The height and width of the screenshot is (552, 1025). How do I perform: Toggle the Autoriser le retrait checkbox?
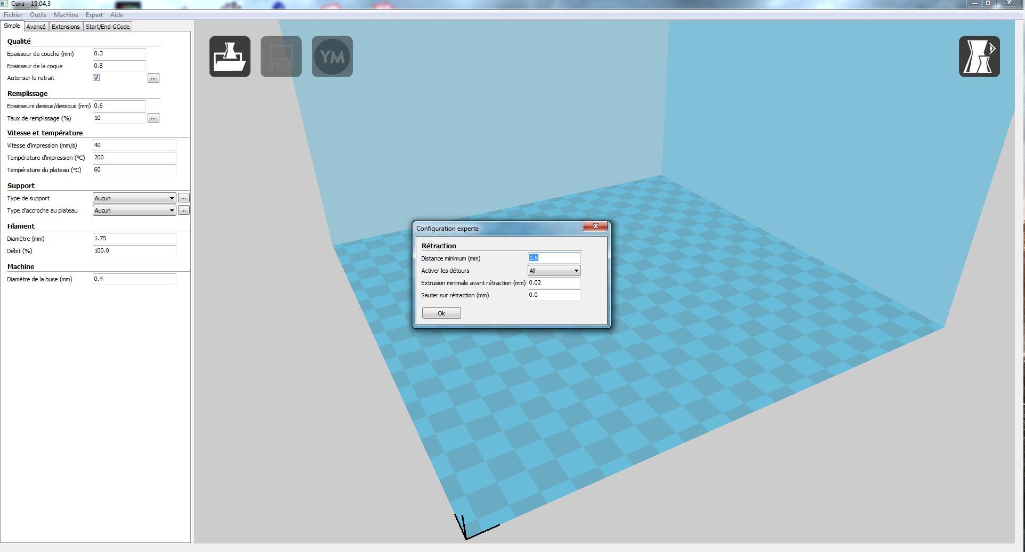coord(96,78)
